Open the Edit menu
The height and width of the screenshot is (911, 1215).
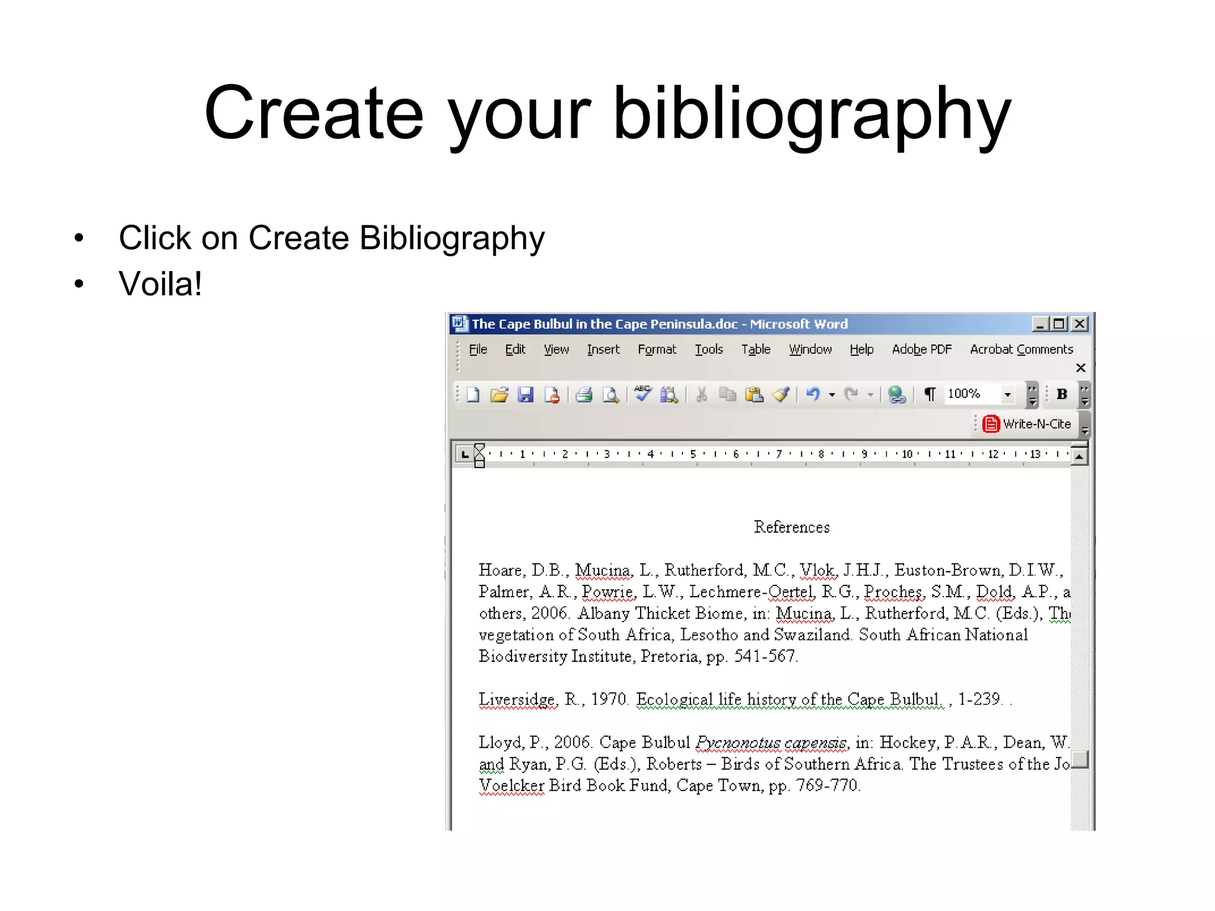[515, 349]
